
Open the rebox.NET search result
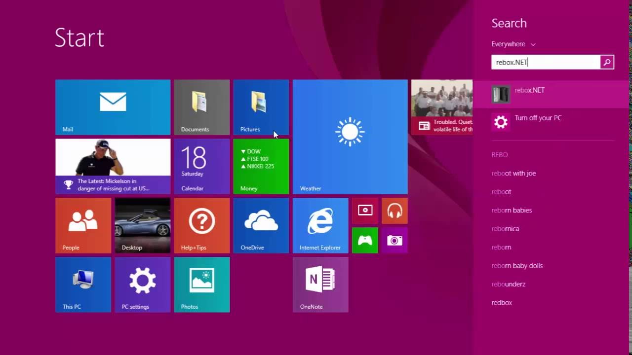pyautogui.click(x=552, y=94)
